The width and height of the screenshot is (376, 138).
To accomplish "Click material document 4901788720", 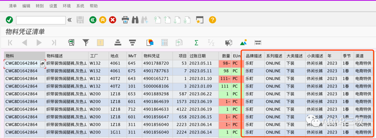I will coord(157,64).
